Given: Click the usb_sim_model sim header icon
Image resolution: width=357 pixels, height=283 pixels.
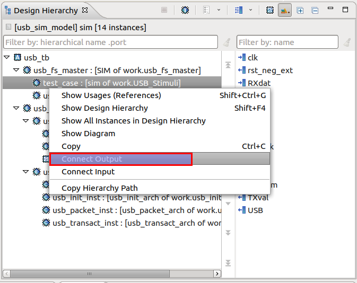Looking at the screenshot, I should click(8, 27).
